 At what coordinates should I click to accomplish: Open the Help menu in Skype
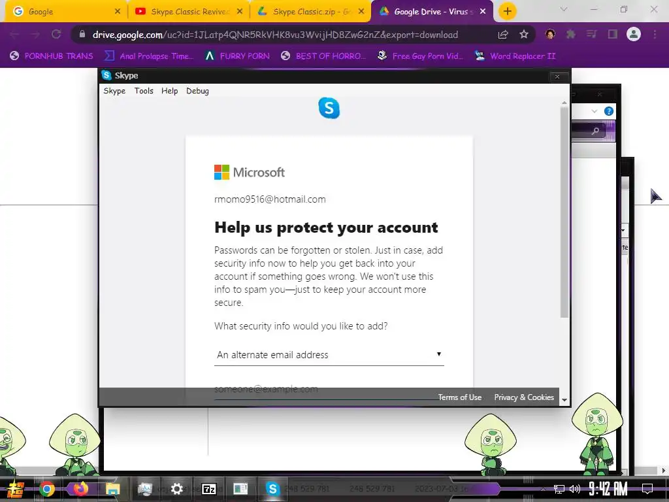[x=169, y=91]
